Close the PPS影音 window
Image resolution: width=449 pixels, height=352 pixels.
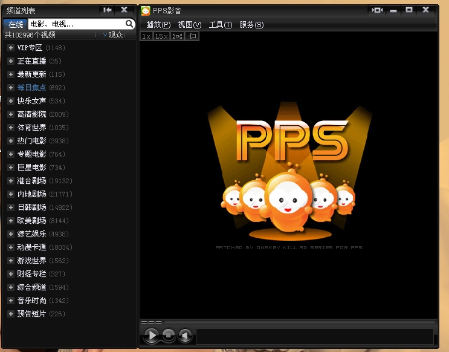click(x=426, y=10)
